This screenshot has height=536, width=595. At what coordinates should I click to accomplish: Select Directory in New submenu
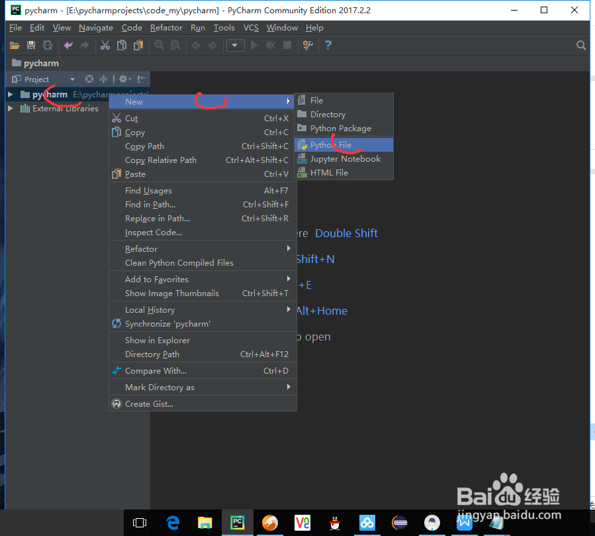(x=343, y=115)
